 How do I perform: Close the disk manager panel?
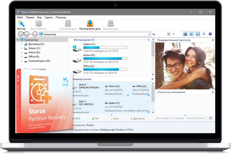(152, 79)
